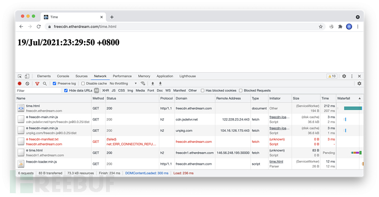Close the Time browser tab
This screenshot has height=197, width=379.
click(x=102, y=17)
